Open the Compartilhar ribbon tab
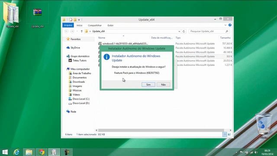 (95, 25)
